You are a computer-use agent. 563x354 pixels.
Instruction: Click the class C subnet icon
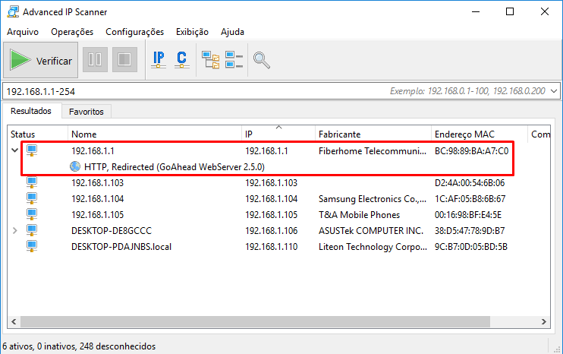(x=181, y=60)
